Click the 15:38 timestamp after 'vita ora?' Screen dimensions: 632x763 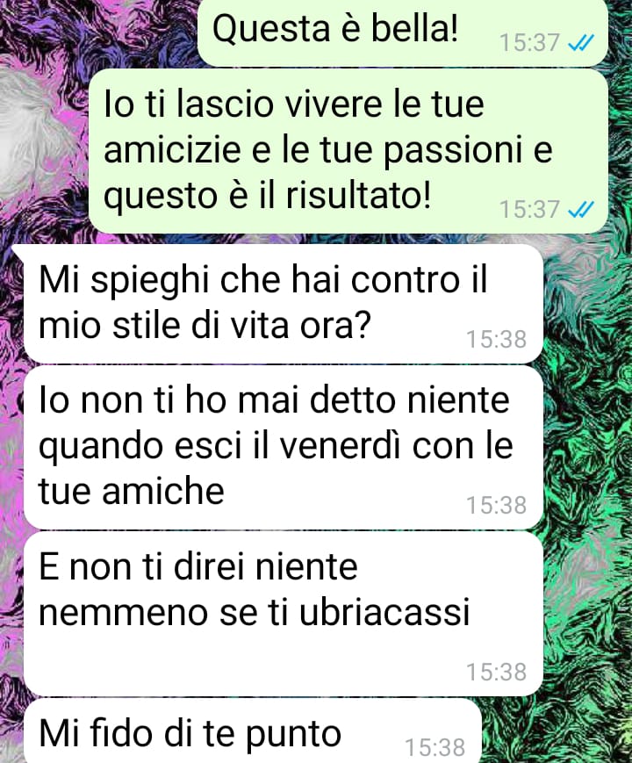496,339
